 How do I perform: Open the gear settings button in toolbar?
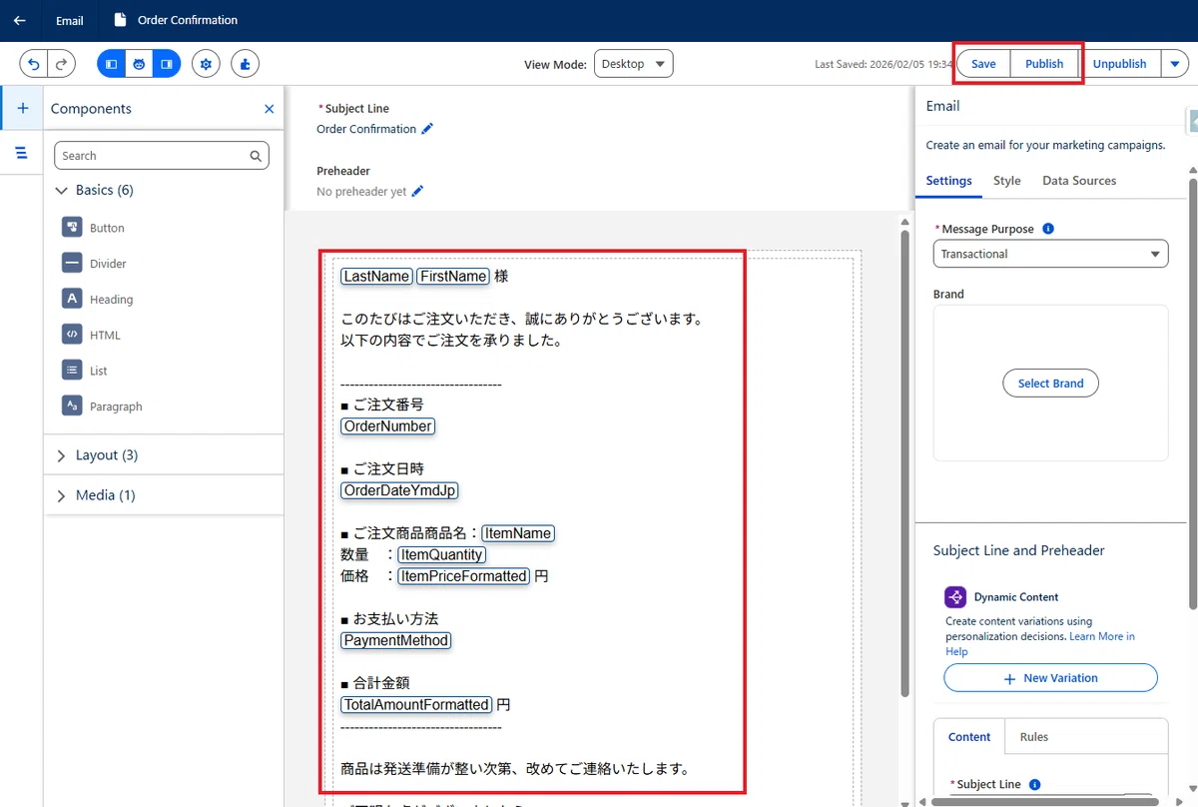pos(206,64)
